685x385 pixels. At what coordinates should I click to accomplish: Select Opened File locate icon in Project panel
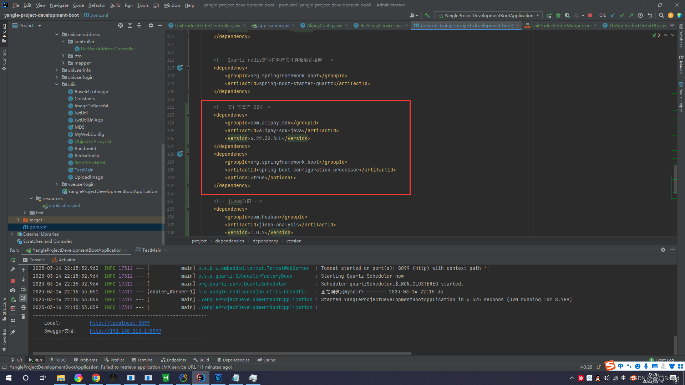tap(121, 25)
